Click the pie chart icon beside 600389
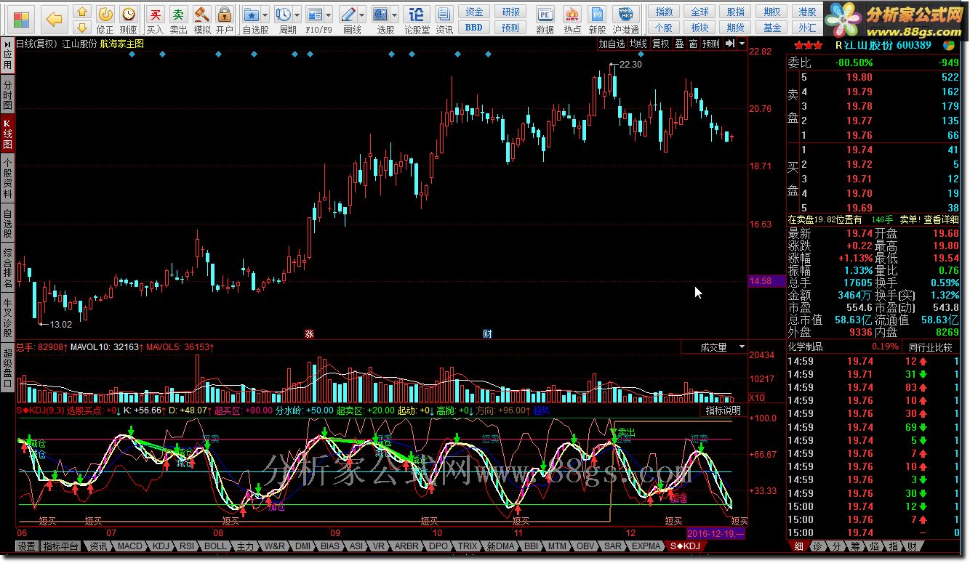970x563 pixels. [x=950, y=44]
